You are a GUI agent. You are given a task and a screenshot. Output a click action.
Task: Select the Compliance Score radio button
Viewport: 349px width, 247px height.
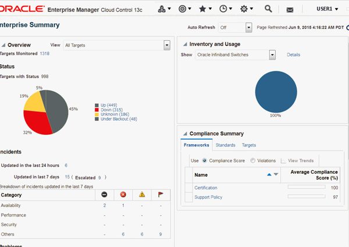click(x=204, y=160)
